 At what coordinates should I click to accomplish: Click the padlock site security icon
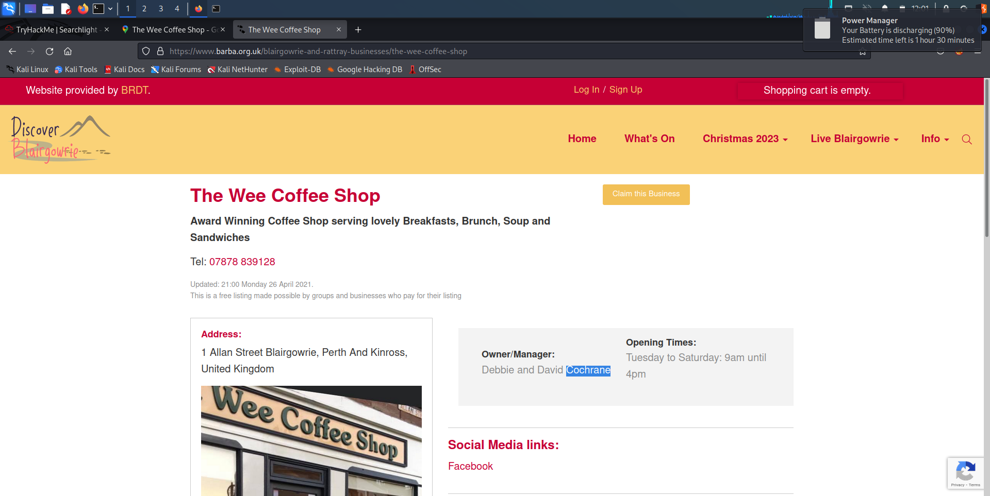coord(160,52)
